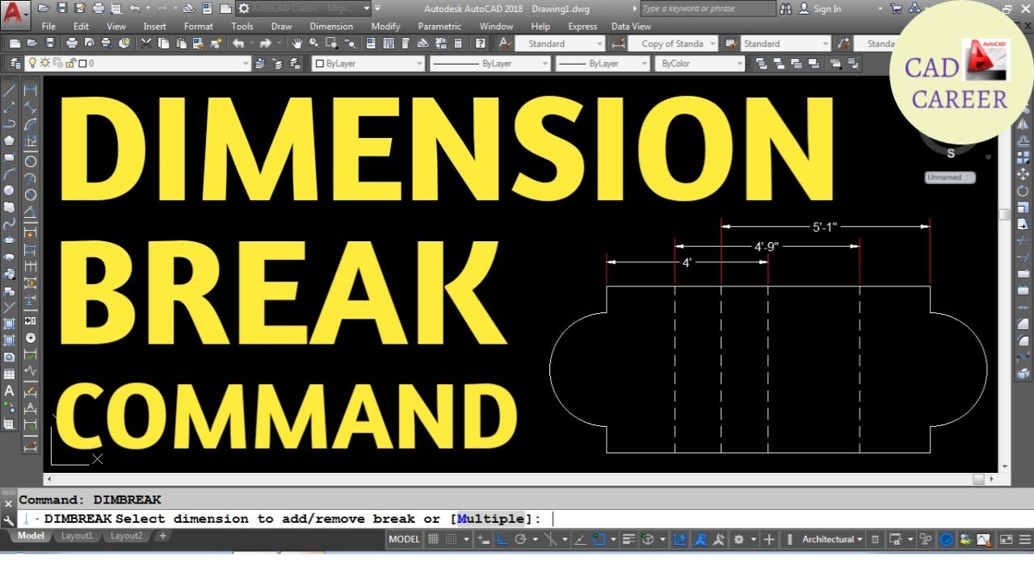Select the Polygon tool in Draw toolbar
This screenshot has width=1034, height=581.
[10, 140]
